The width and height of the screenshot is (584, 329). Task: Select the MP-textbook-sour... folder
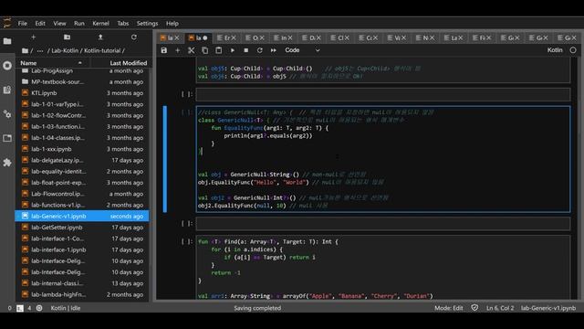[x=82, y=81]
